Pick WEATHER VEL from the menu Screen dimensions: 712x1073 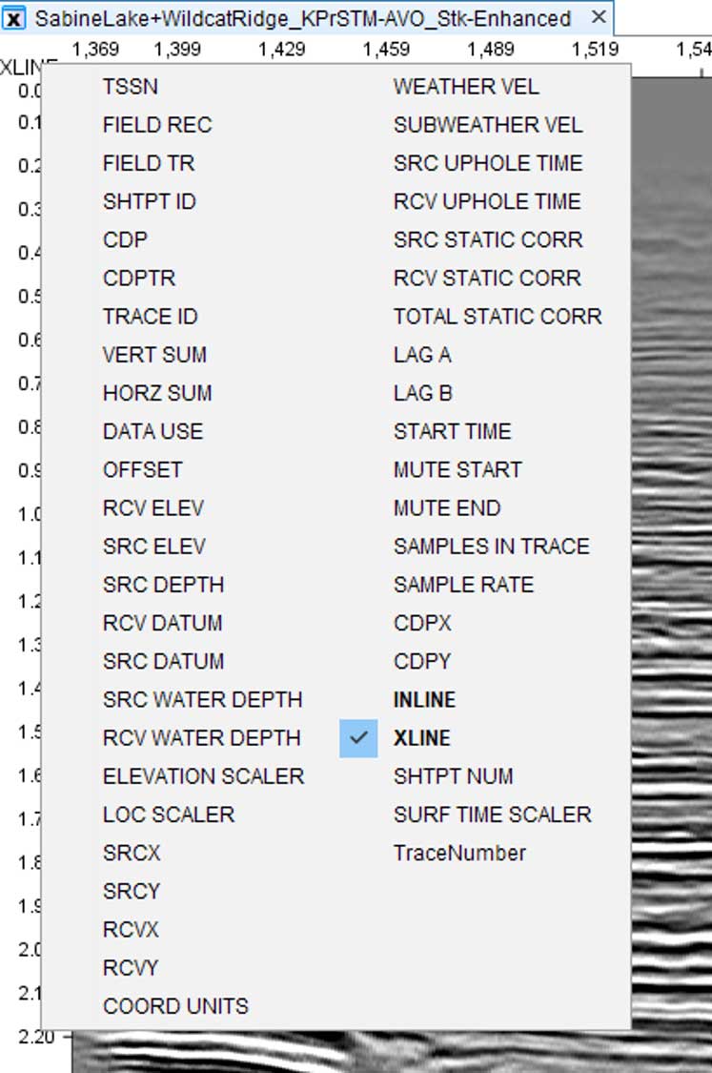tap(466, 86)
